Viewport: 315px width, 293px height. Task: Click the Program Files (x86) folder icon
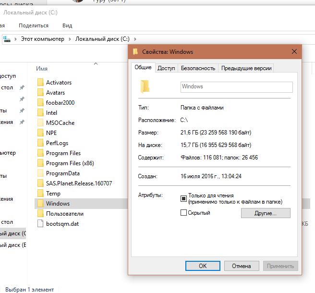pyautogui.click(x=40, y=163)
